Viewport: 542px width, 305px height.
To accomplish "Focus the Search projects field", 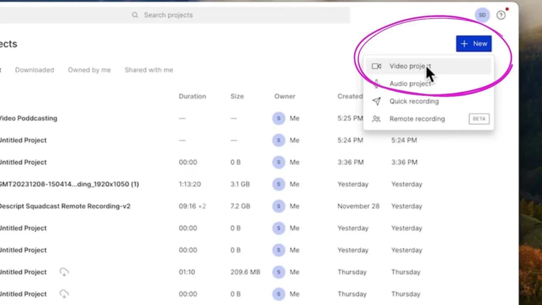I will 175,15.
